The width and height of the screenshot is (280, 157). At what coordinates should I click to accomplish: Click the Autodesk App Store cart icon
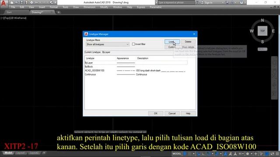[x=227, y=3]
